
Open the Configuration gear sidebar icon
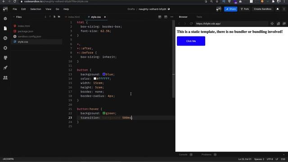tap(5, 48)
